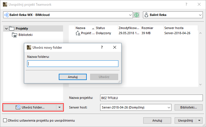Image resolution: width=206 pixels, height=127 pixels.
Task: Open the Uwspólnij button dropdown arrow
Action: [199, 120]
